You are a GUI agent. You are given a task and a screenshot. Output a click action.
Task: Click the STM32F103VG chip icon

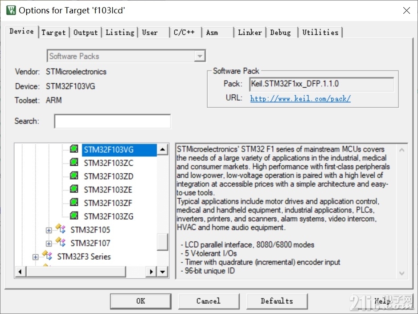tap(74, 149)
